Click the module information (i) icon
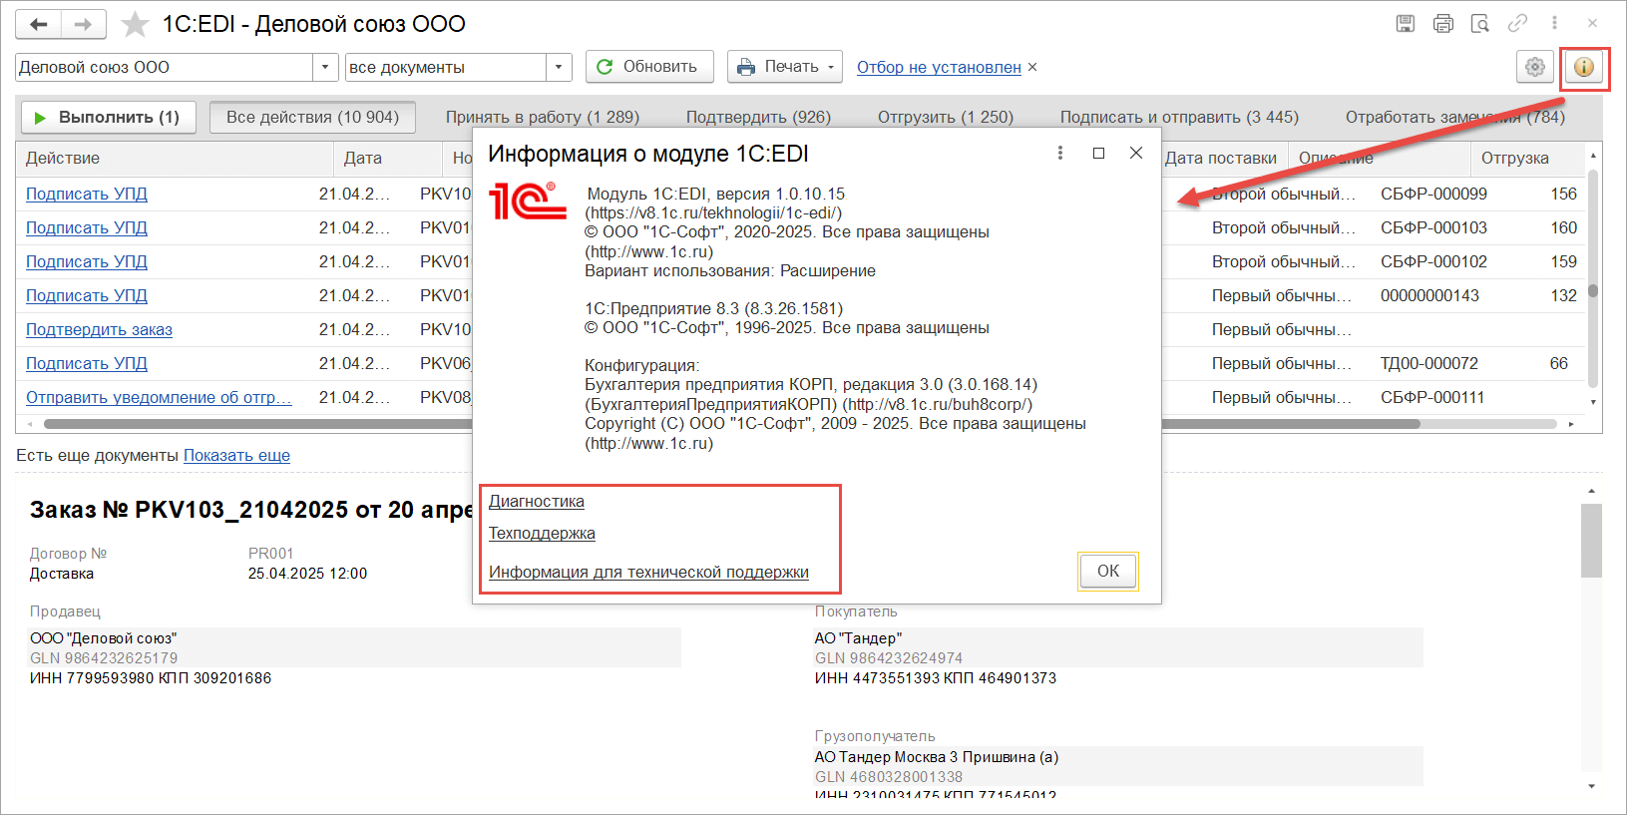This screenshot has width=1627, height=815. pyautogui.click(x=1584, y=67)
